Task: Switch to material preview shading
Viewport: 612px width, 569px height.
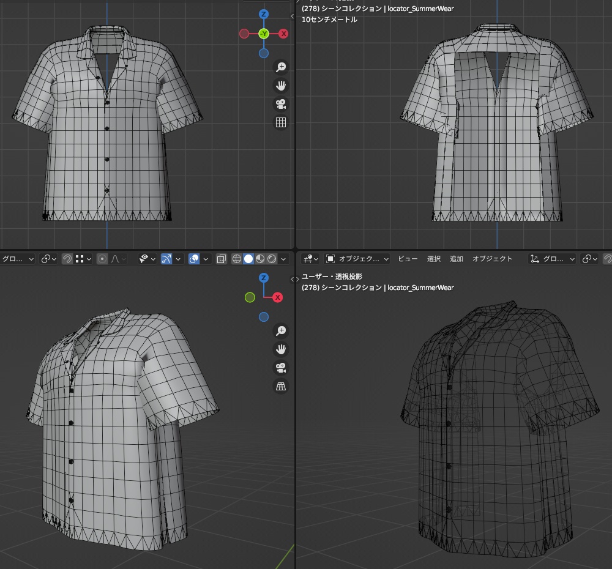Action: (x=260, y=259)
